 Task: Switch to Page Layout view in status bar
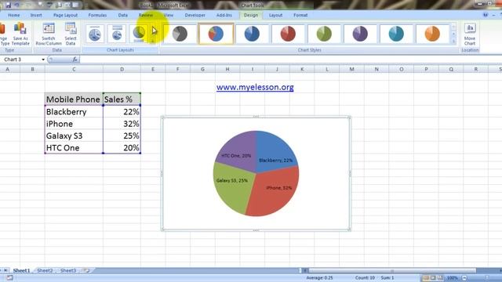click(433, 278)
